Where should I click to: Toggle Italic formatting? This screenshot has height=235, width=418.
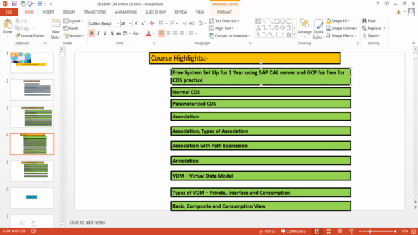pyautogui.click(x=98, y=33)
